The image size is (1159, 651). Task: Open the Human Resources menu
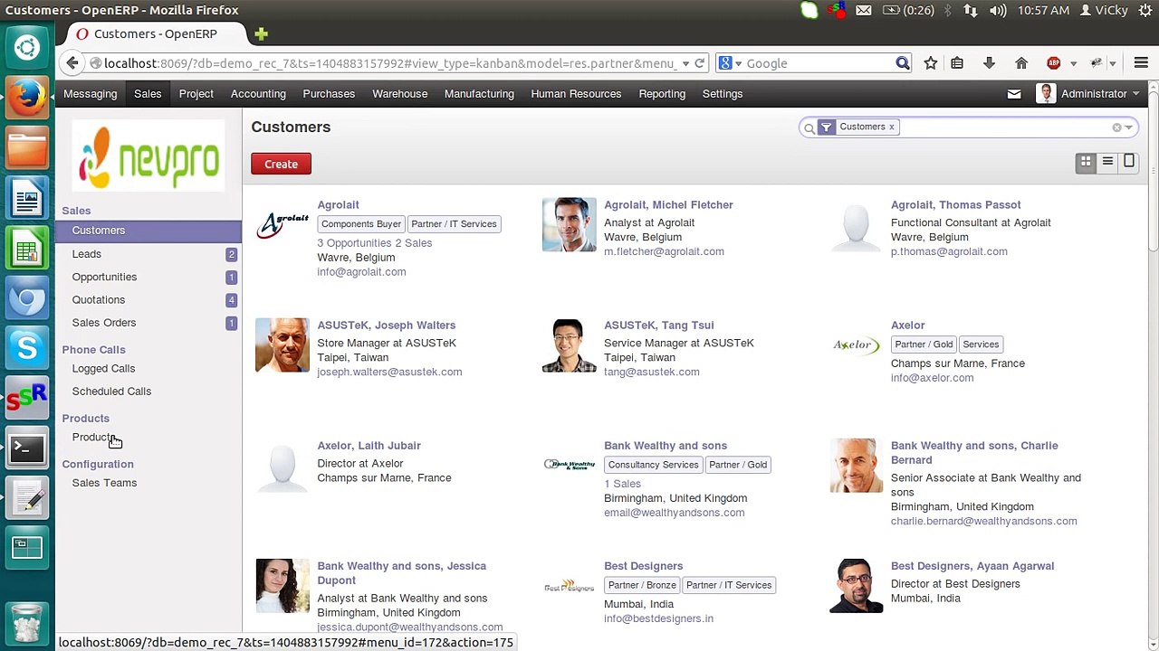click(x=576, y=94)
